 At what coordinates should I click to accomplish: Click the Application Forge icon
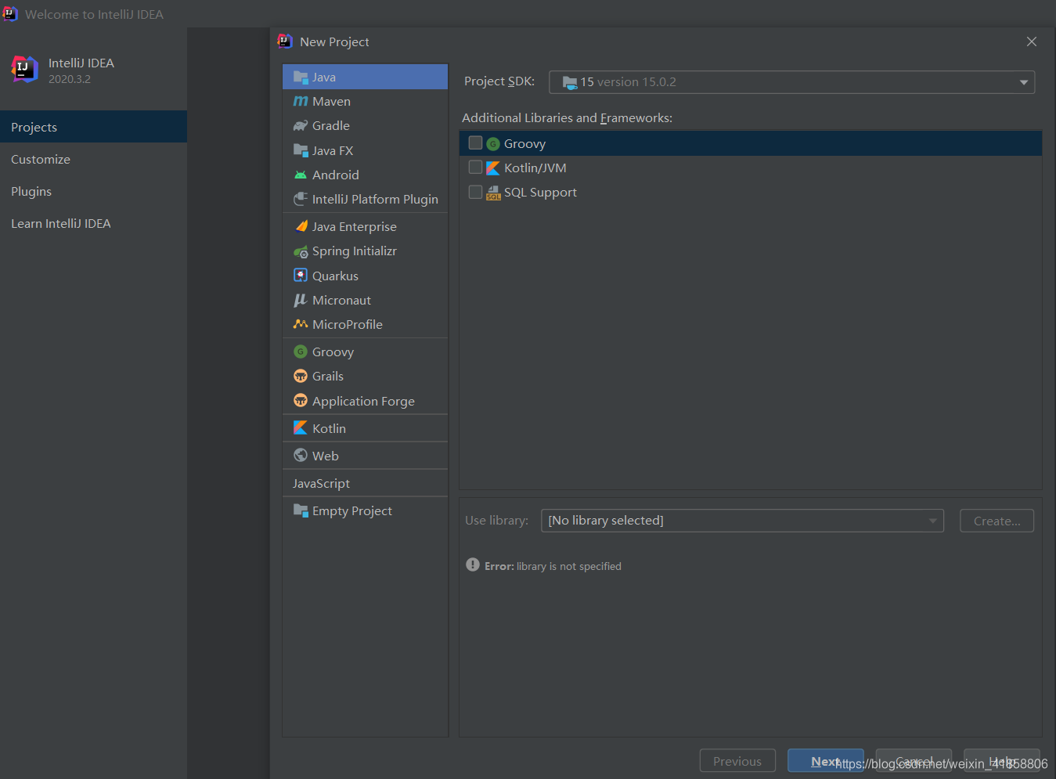coord(301,400)
